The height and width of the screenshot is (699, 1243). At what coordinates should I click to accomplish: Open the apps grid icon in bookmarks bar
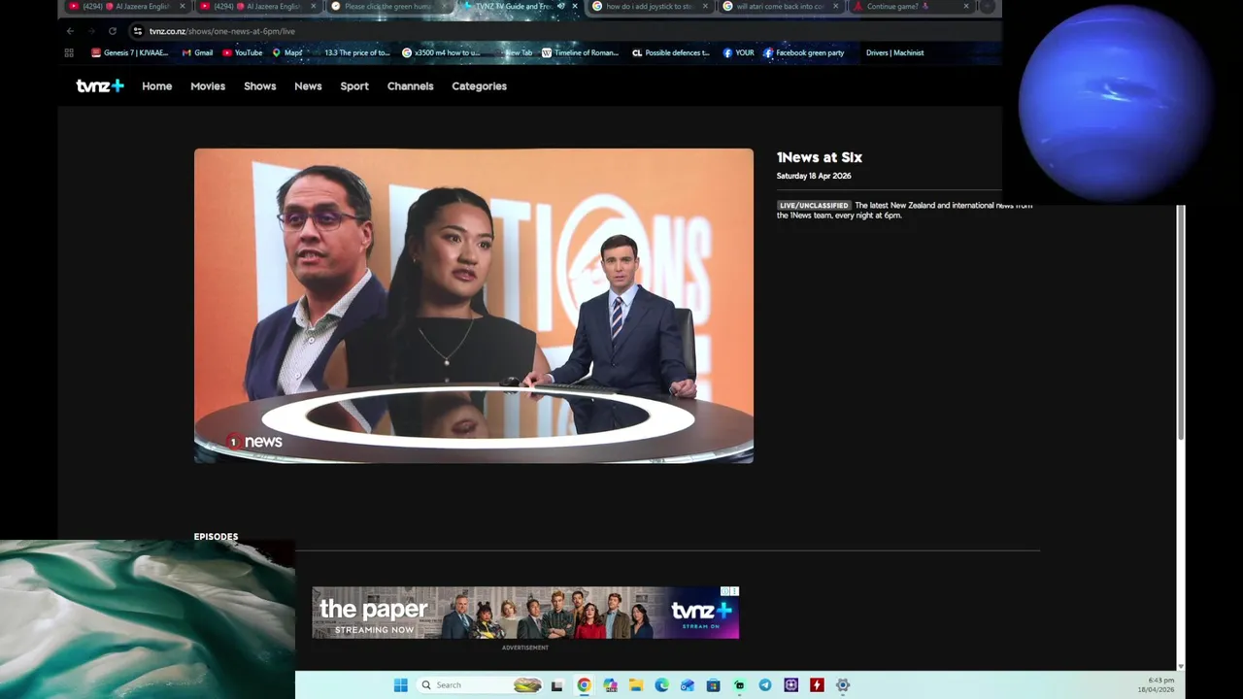pos(69,53)
